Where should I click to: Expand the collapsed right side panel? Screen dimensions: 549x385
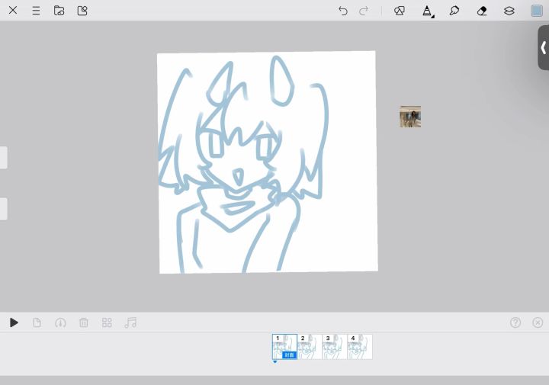click(x=544, y=47)
